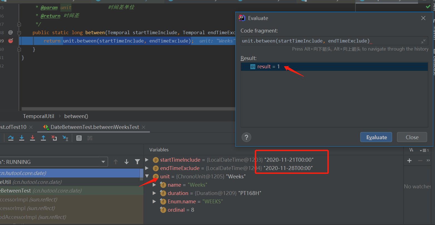Add a new watch with plus icon

click(x=409, y=161)
